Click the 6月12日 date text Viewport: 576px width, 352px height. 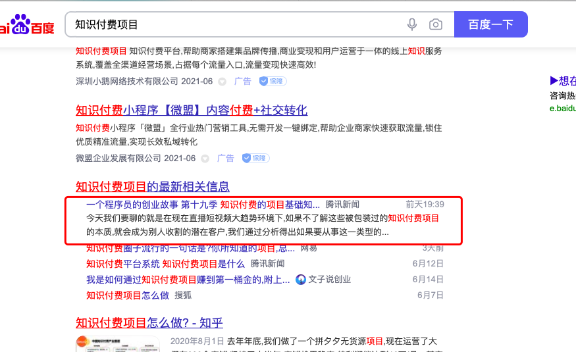click(x=428, y=264)
